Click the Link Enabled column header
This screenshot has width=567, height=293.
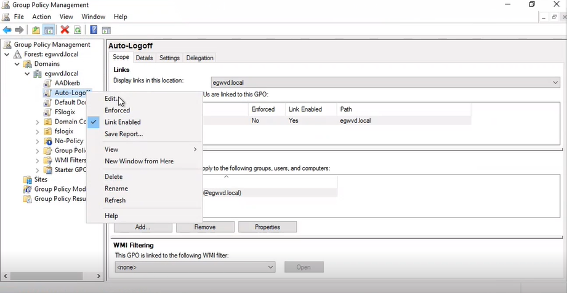point(311,109)
